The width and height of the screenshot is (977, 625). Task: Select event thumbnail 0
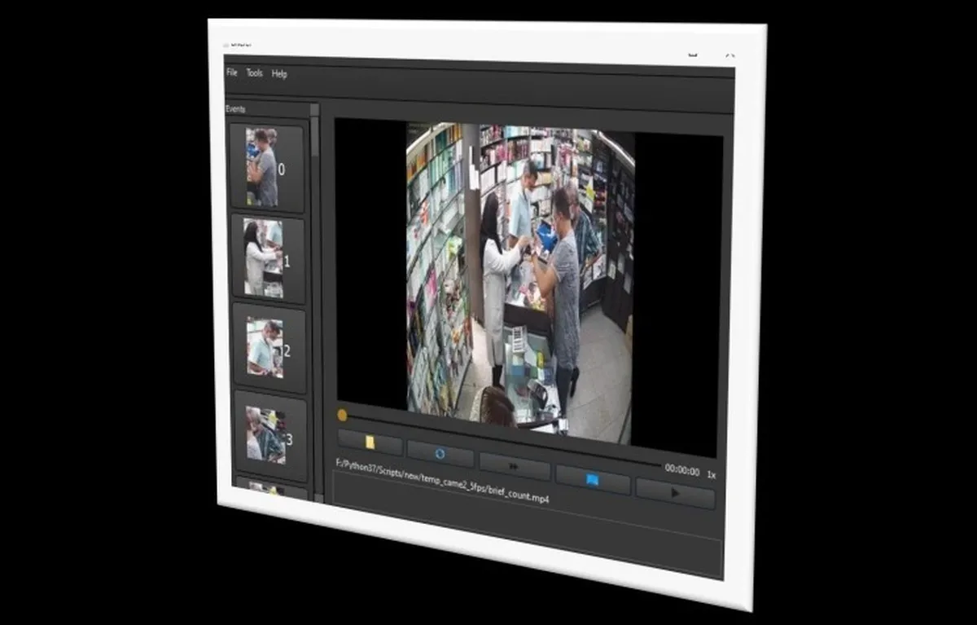[x=266, y=168]
